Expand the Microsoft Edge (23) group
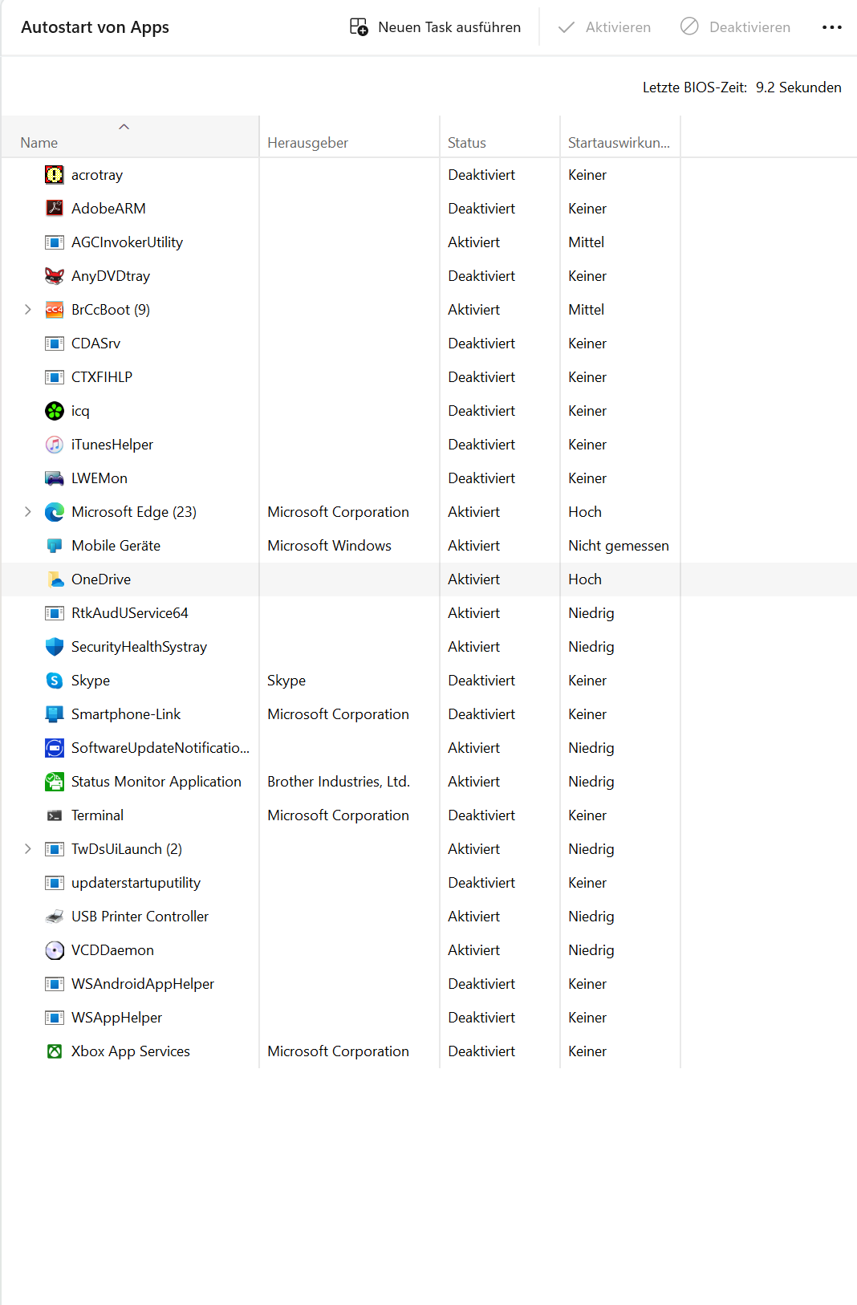 pyautogui.click(x=27, y=512)
